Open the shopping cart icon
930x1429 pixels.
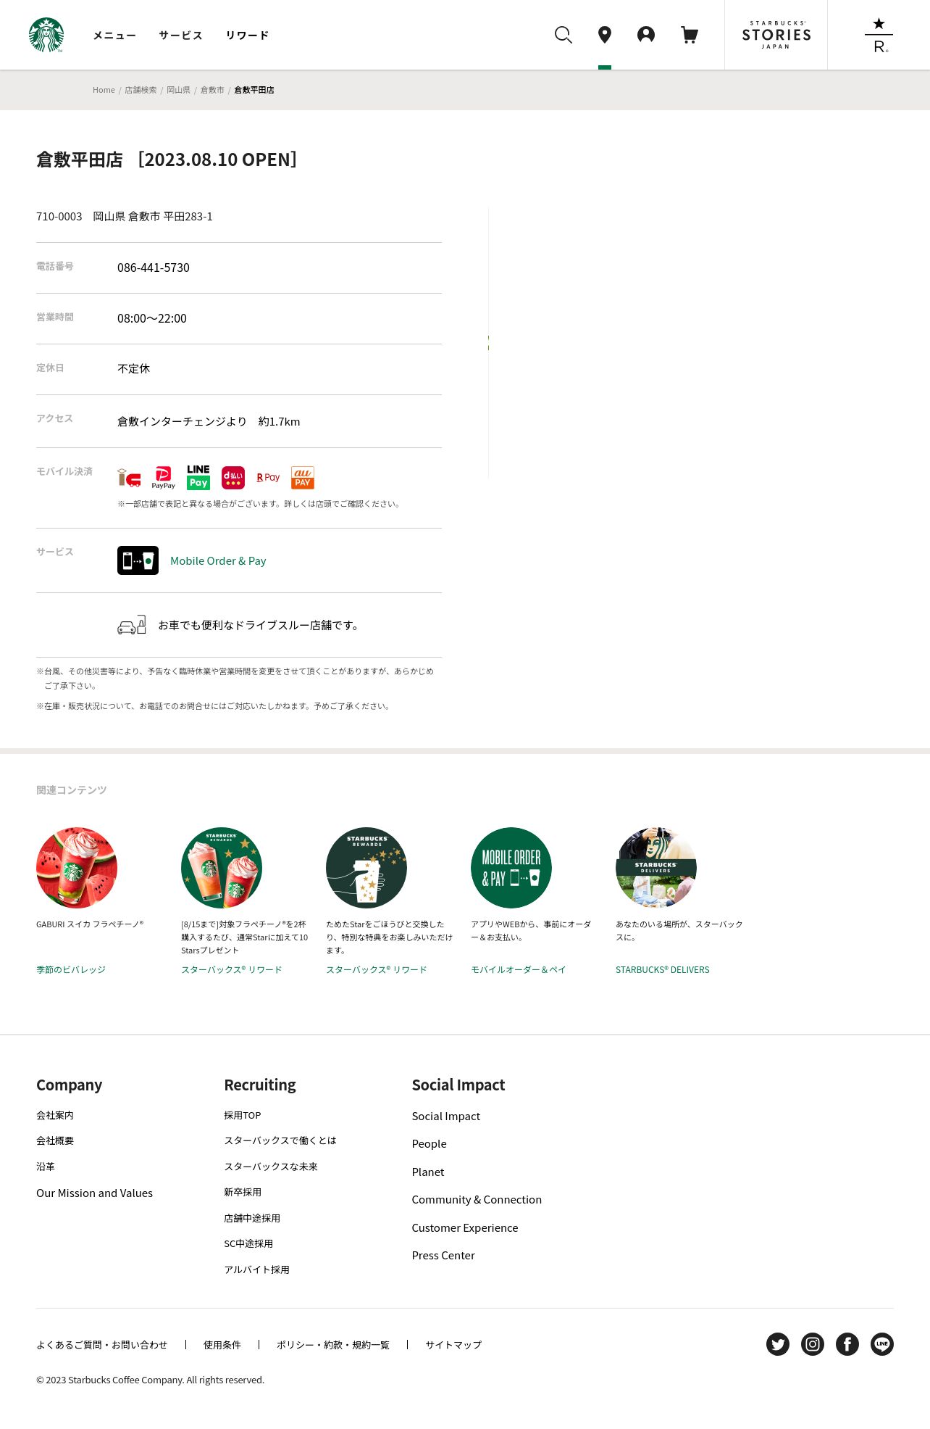click(690, 35)
